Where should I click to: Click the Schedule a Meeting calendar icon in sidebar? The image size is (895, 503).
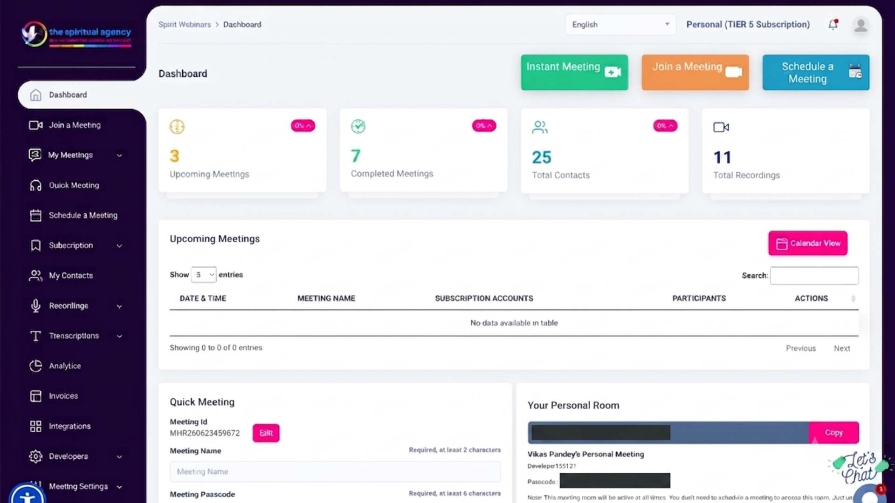pos(35,215)
